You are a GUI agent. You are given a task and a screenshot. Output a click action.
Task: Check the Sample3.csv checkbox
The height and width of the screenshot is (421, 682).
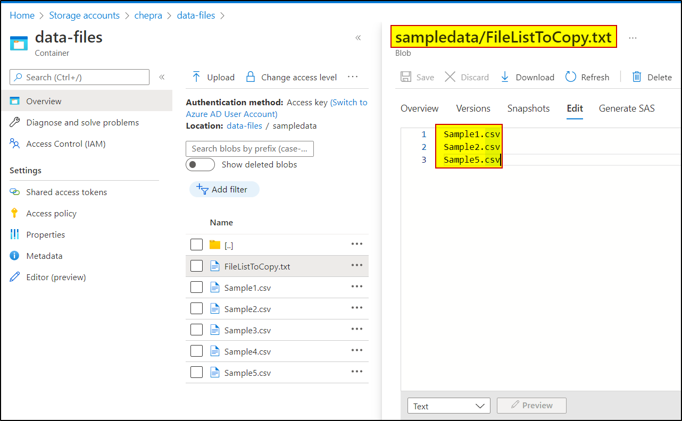tap(197, 330)
